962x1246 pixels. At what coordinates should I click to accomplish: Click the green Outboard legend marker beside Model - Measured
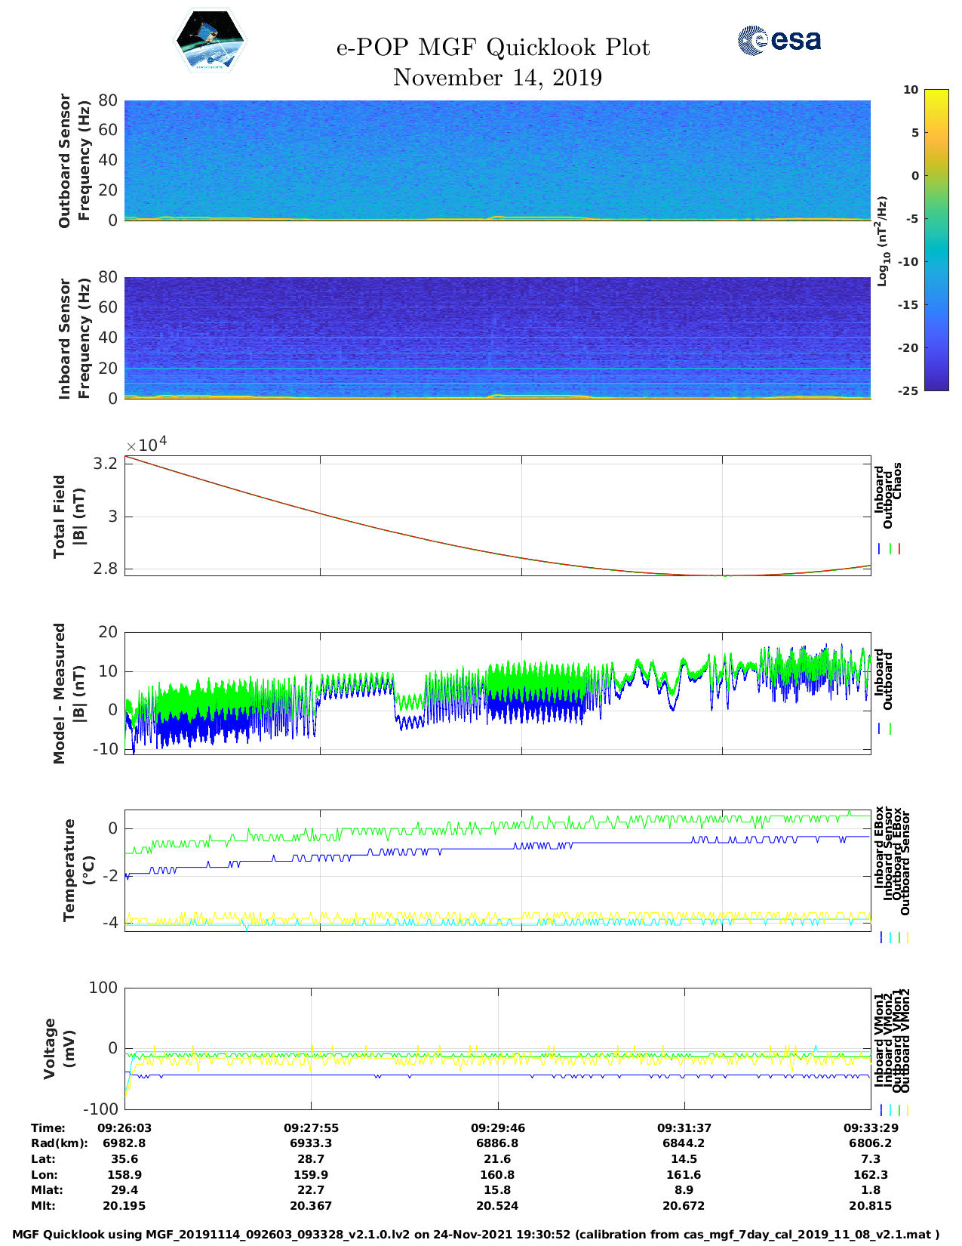(890, 729)
